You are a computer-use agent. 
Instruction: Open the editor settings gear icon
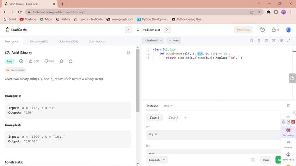(281, 41)
